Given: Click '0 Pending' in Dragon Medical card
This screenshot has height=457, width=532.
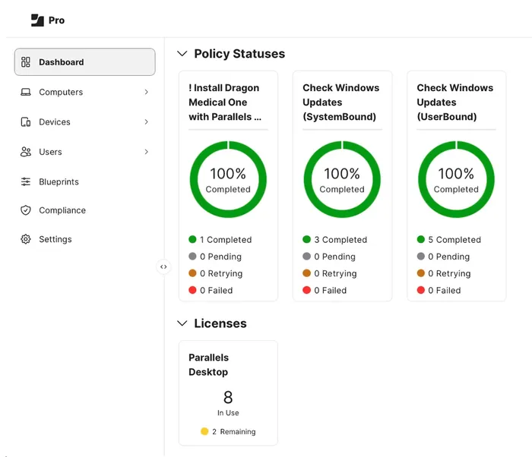Looking at the screenshot, I should click(221, 257).
